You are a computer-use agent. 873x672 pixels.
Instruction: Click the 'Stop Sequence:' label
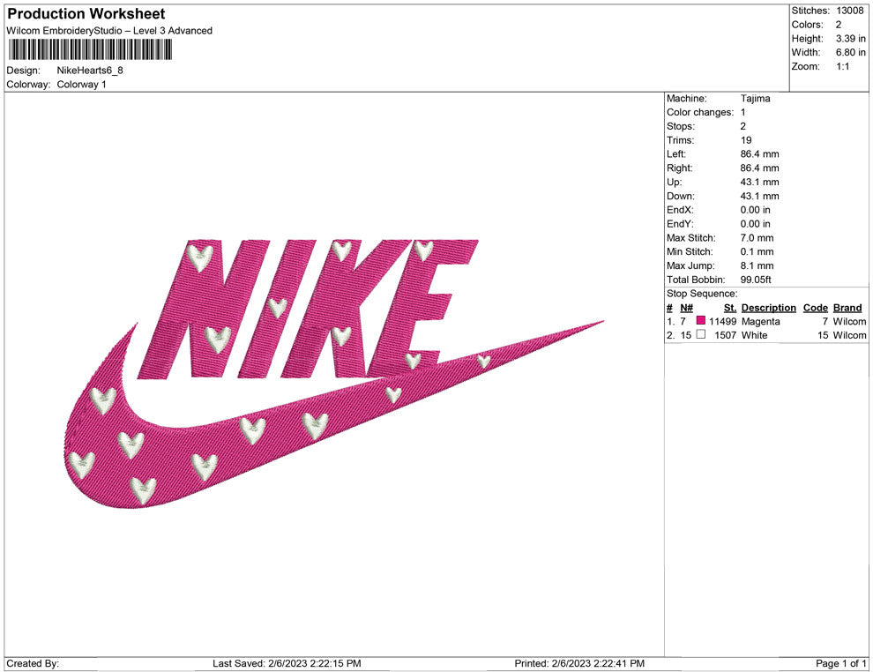coord(702,294)
